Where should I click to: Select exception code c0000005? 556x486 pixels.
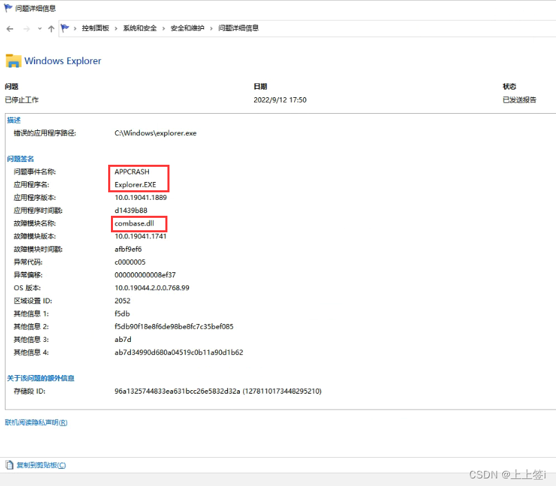(130, 262)
